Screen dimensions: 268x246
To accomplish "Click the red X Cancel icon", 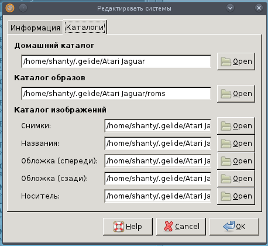I will coord(169,227).
